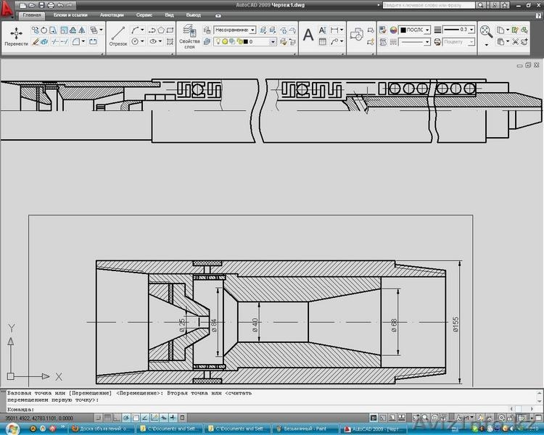Image resolution: width=544 pixels, height=435 pixels.
Task: Expand the Zoom options arrow below magnifier
Action: pos(486,45)
